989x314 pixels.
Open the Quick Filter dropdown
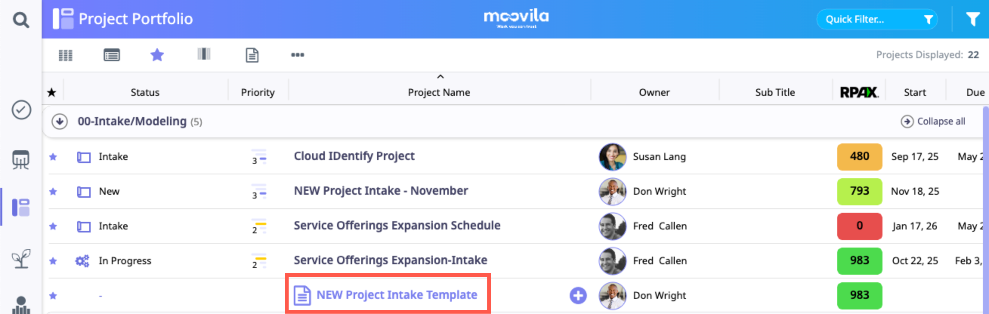pos(876,20)
